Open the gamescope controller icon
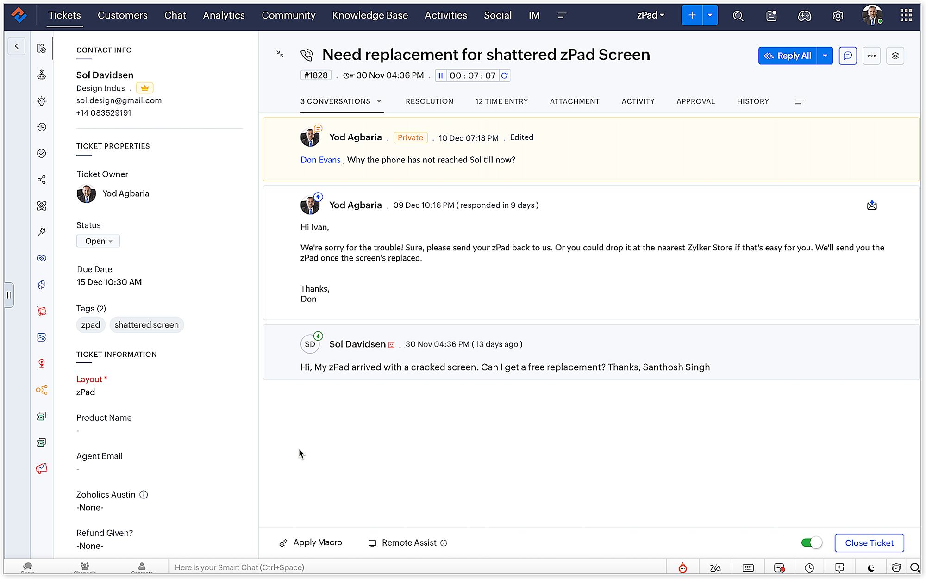The width and height of the screenshot is (926, 579). coord(804,16)
